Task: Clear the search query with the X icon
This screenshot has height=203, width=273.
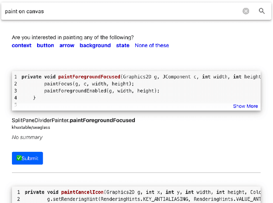Action: (246, 11)
